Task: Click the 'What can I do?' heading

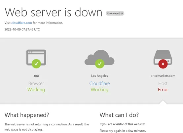Action: point(119,115)
